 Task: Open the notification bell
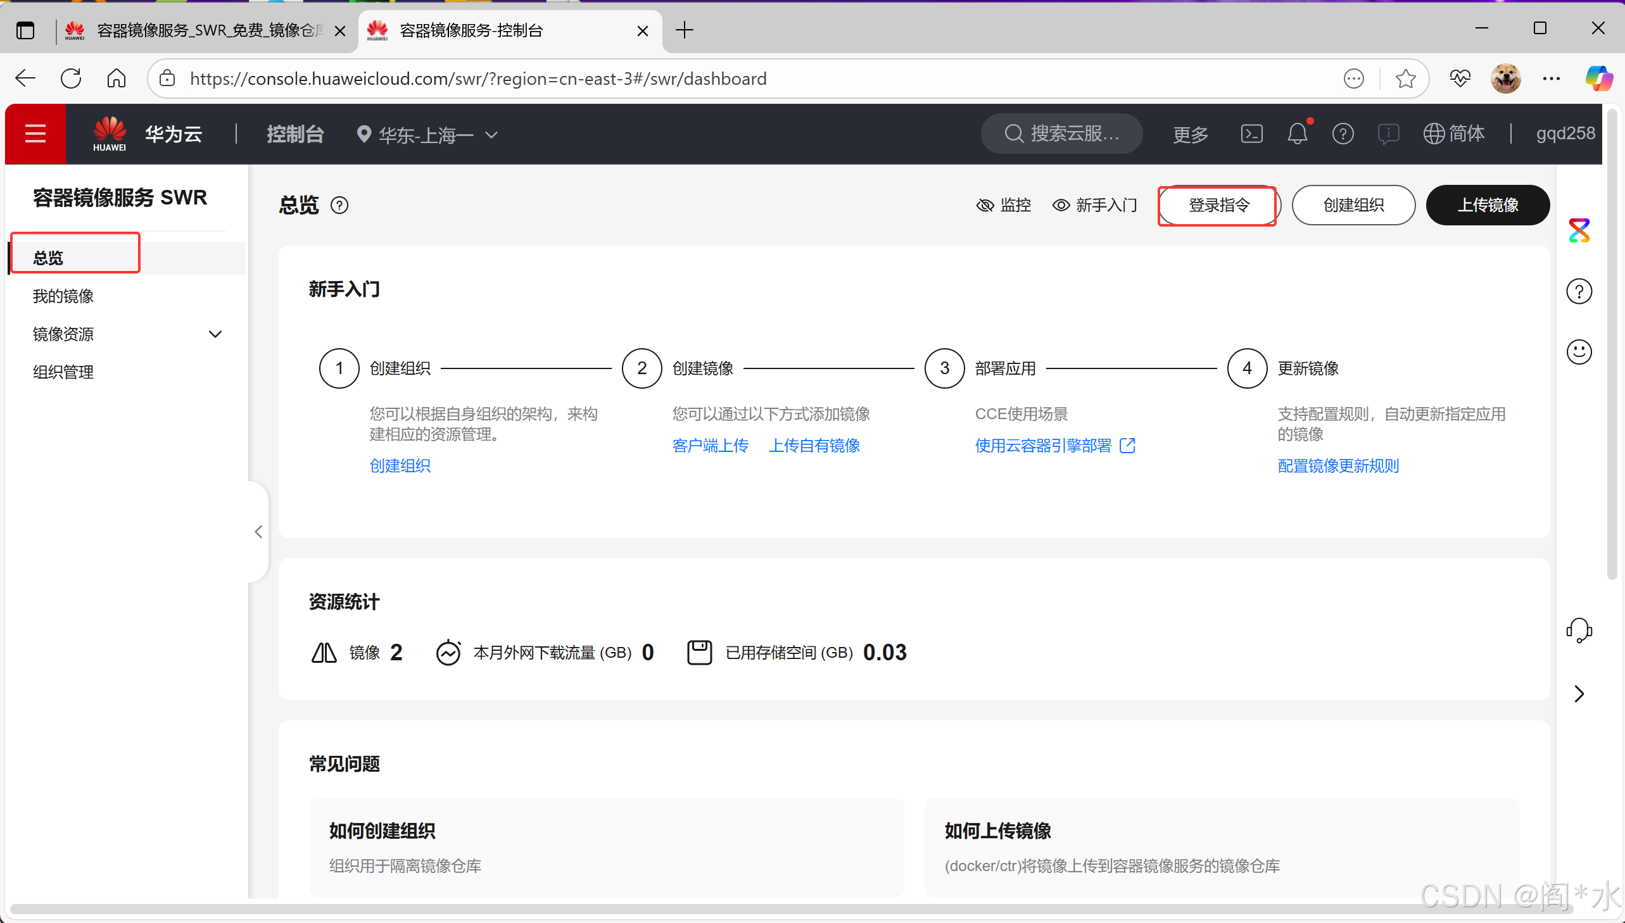[1296, 134]
